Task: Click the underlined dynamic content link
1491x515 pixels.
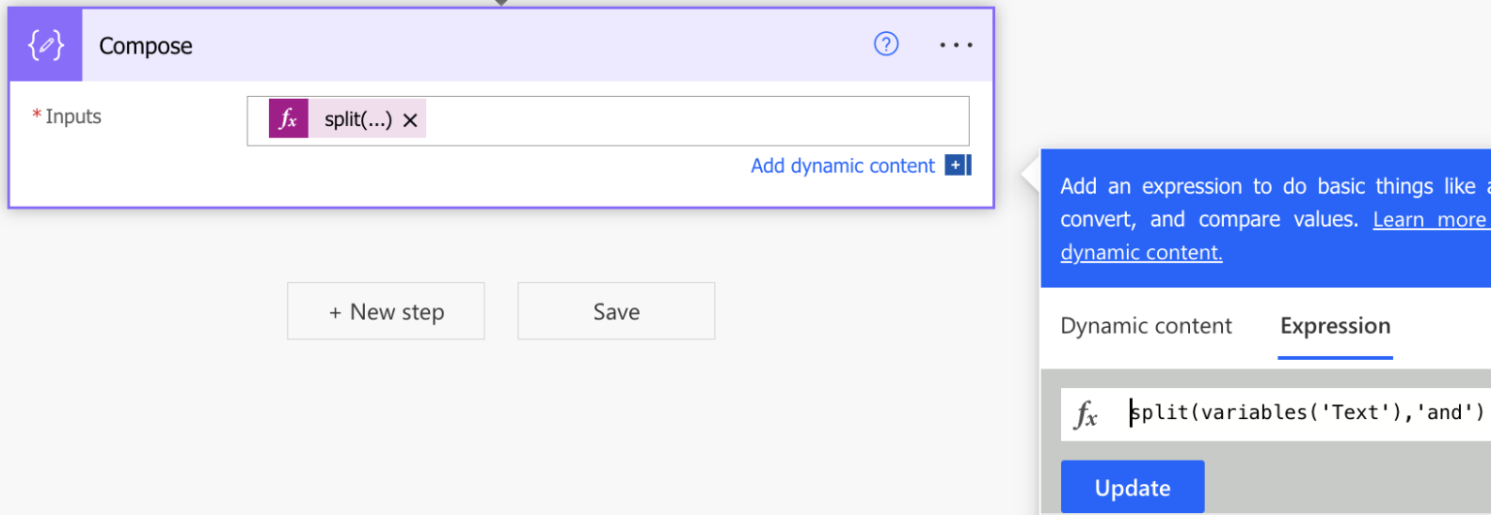Action: click(1141, 252)
